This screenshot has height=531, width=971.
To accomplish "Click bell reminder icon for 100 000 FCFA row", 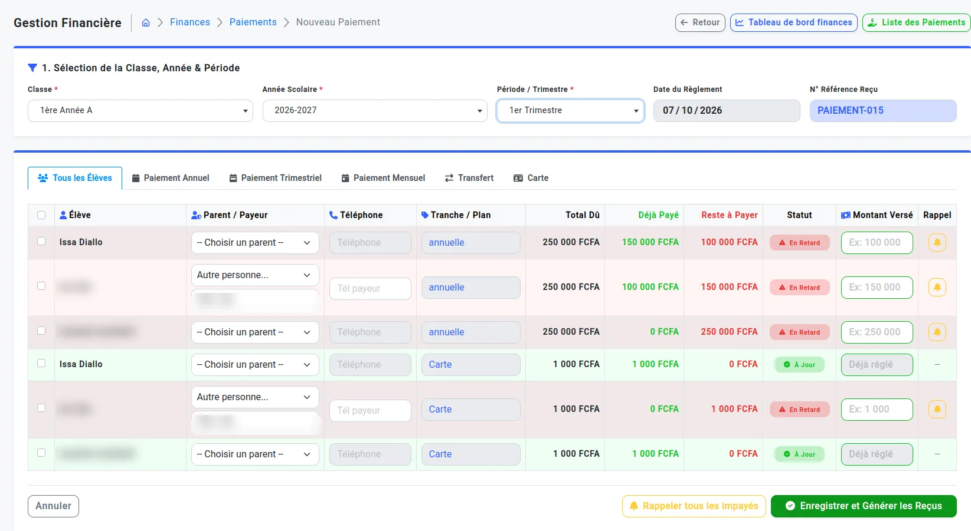I will 937,242.
